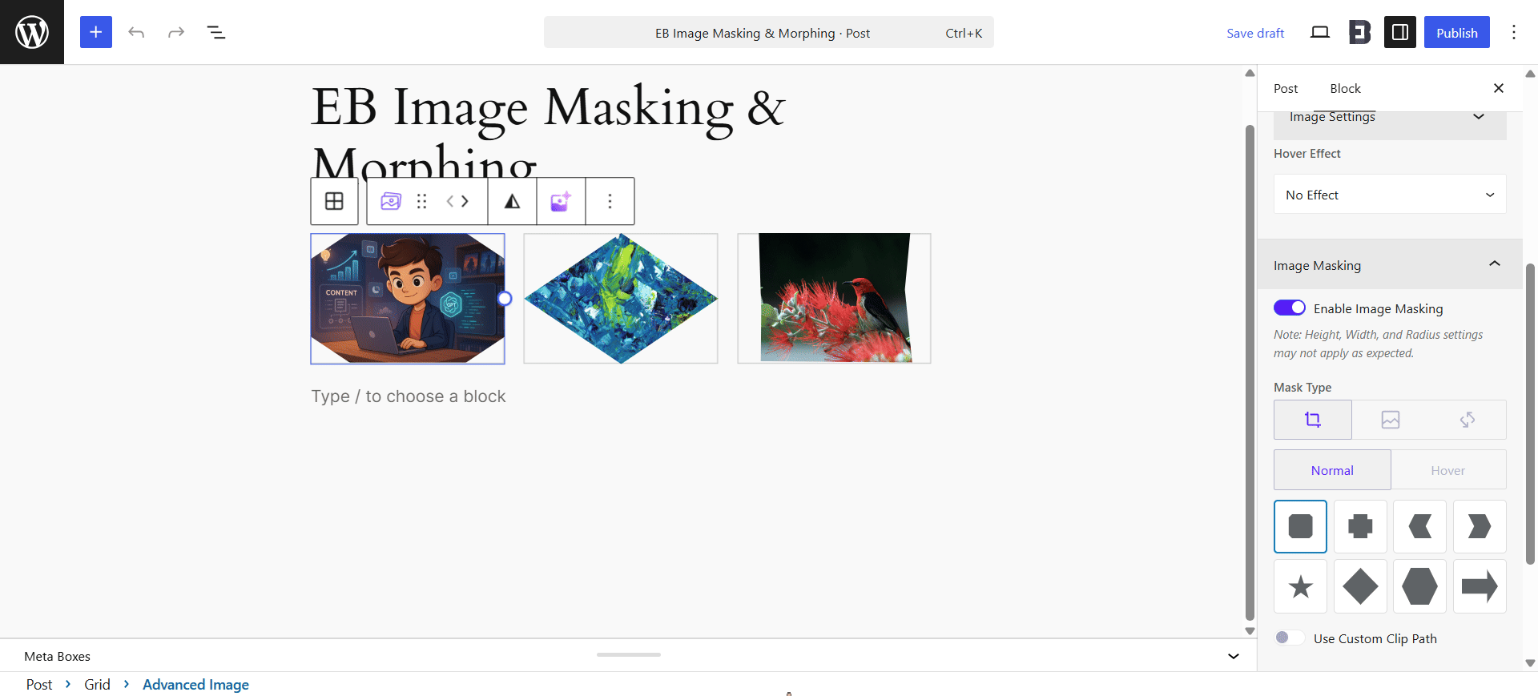Click the move left/right arrows

point(457,201)
